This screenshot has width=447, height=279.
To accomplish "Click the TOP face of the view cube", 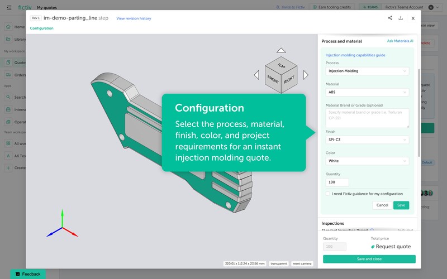I will point(281,65).
